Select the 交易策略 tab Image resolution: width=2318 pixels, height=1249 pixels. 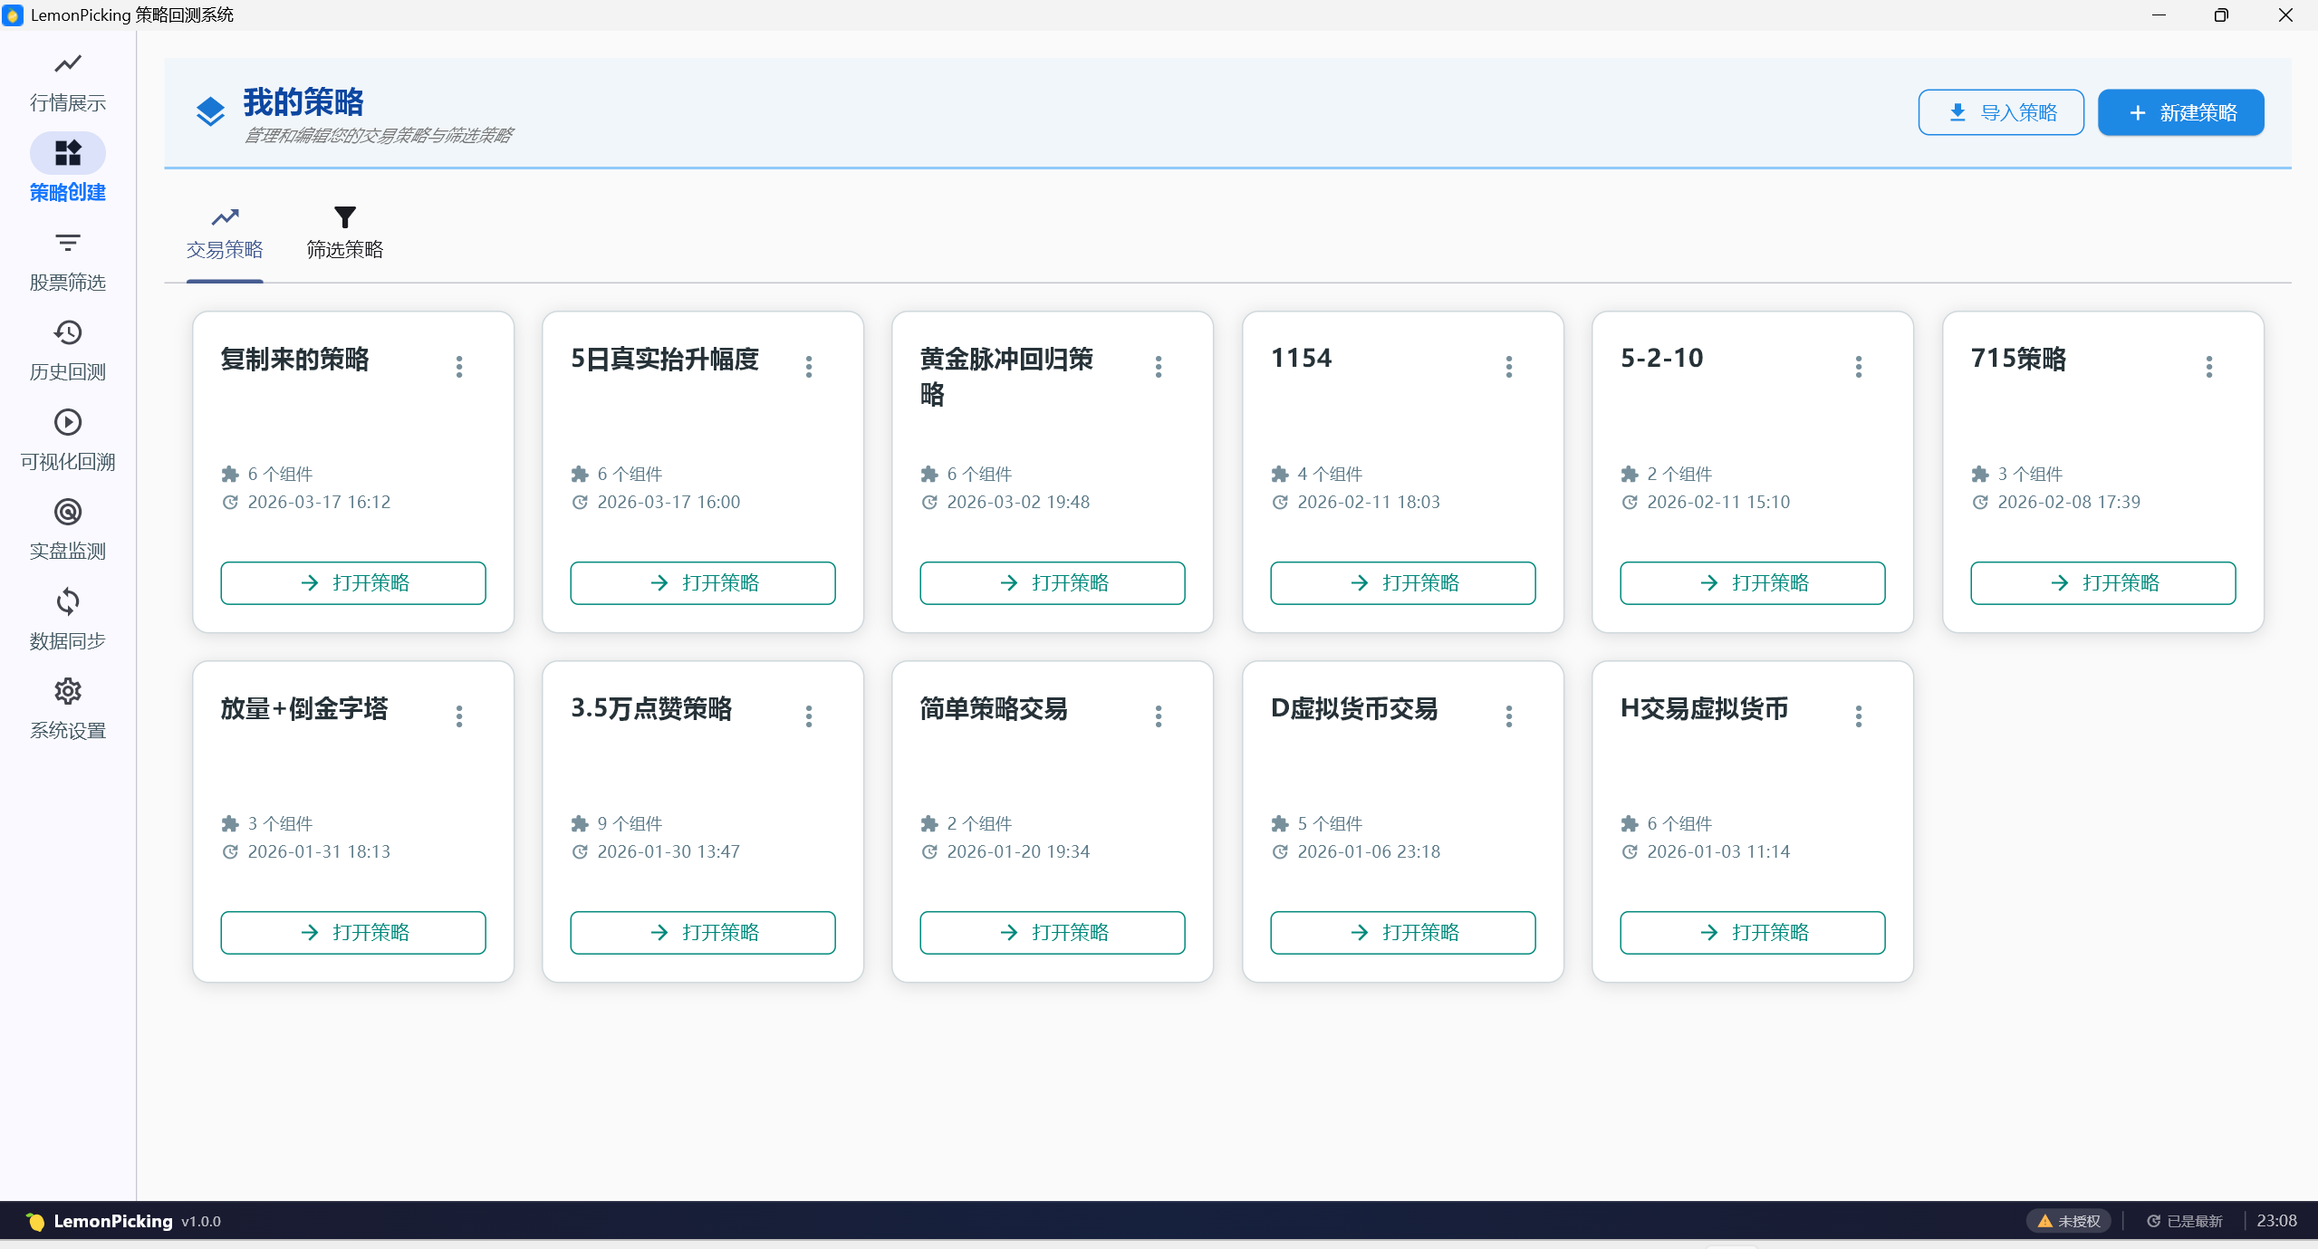(x=225, y=233)
